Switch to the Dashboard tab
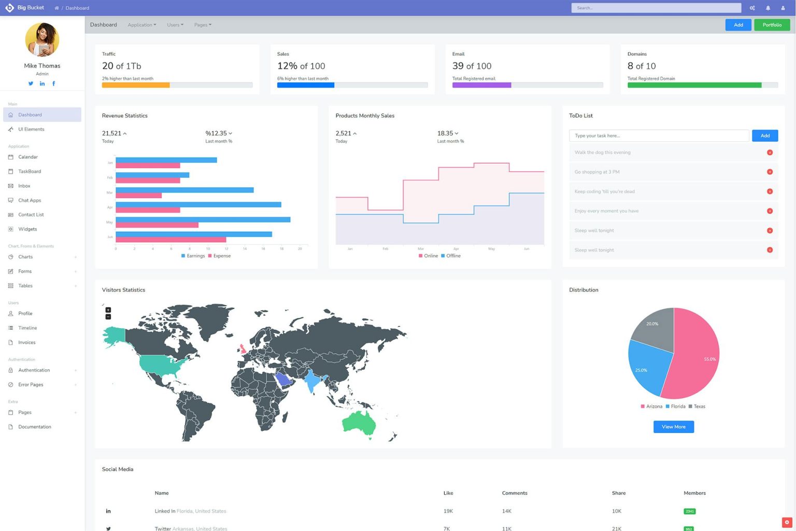Screen dimensions: 796x531 pos(103,24)
